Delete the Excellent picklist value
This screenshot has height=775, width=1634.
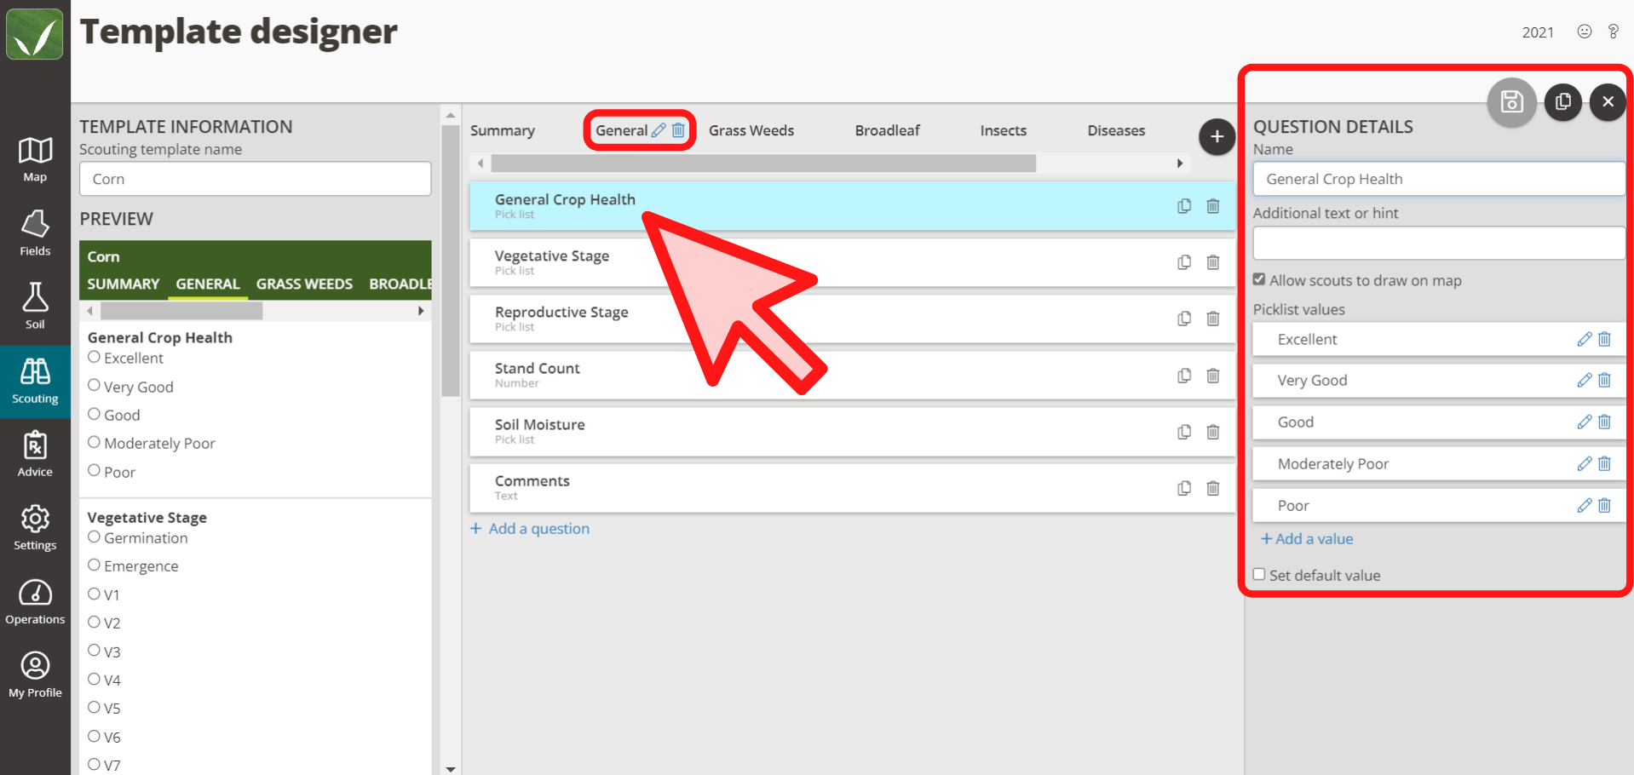point(1604,339)
